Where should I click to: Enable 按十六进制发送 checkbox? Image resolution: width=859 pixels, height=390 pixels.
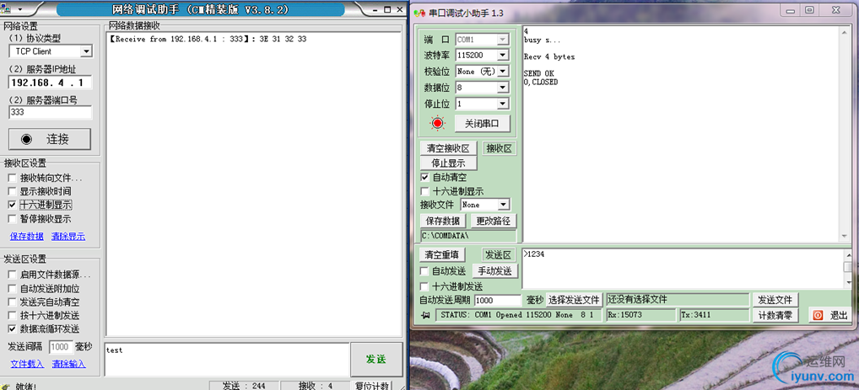pyautogui.click(x=12, y=316)
